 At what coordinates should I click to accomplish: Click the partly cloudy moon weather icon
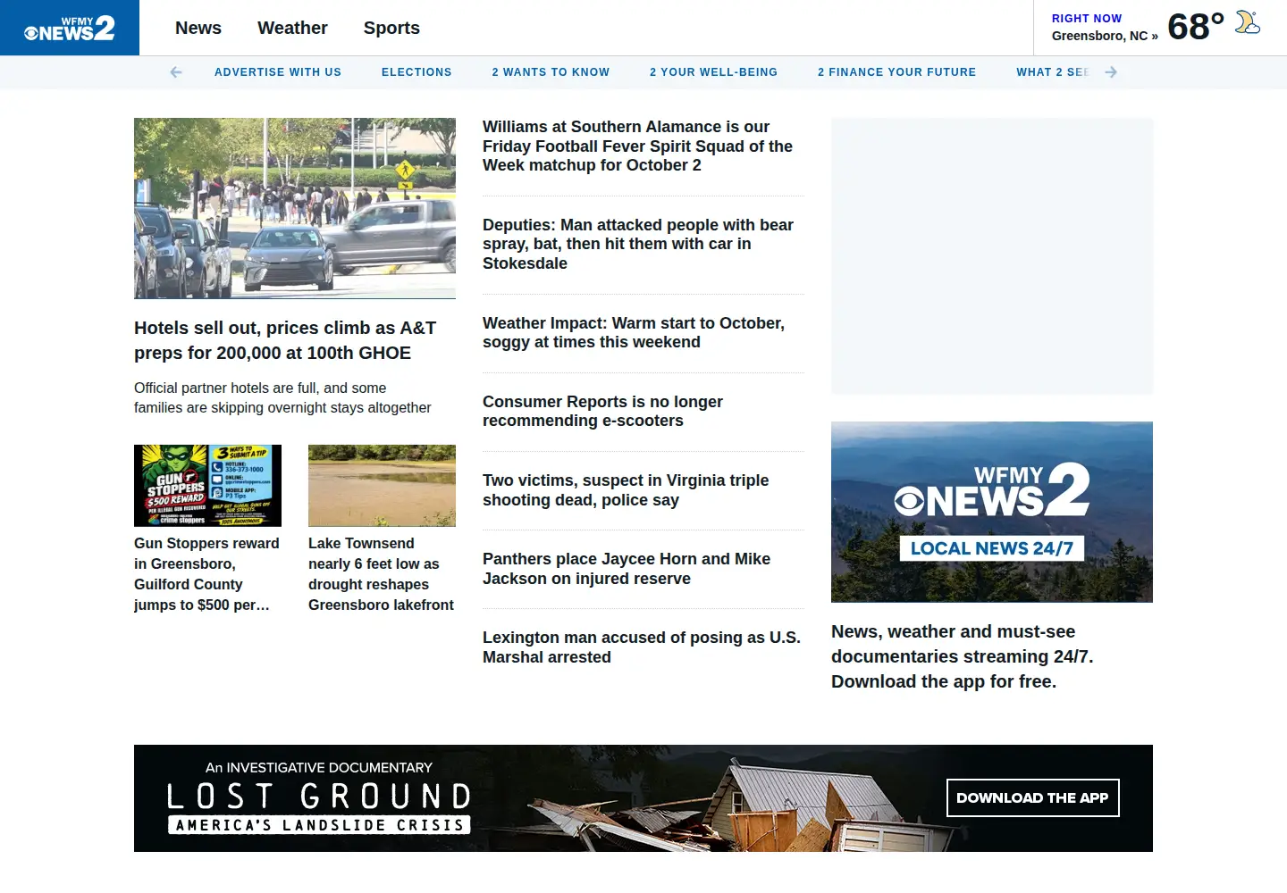(1248, 22)
